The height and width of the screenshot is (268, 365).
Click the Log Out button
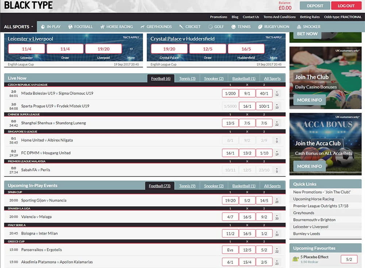click(346, 5)
